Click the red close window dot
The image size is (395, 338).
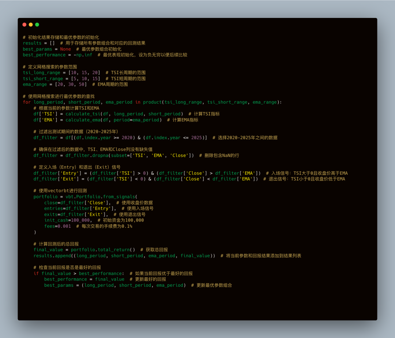pos(25,25)
